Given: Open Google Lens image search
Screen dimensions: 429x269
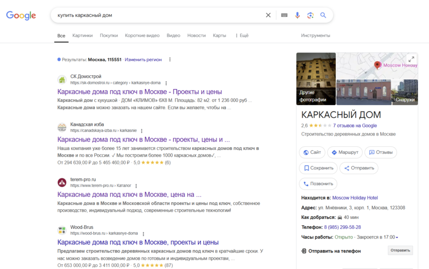Looking at the screenshot, I should tap(310, 15).
